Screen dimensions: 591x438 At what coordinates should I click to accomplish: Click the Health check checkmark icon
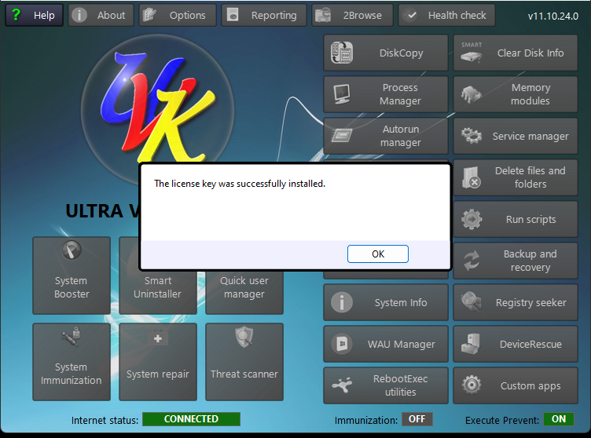(x=412, y=16)
